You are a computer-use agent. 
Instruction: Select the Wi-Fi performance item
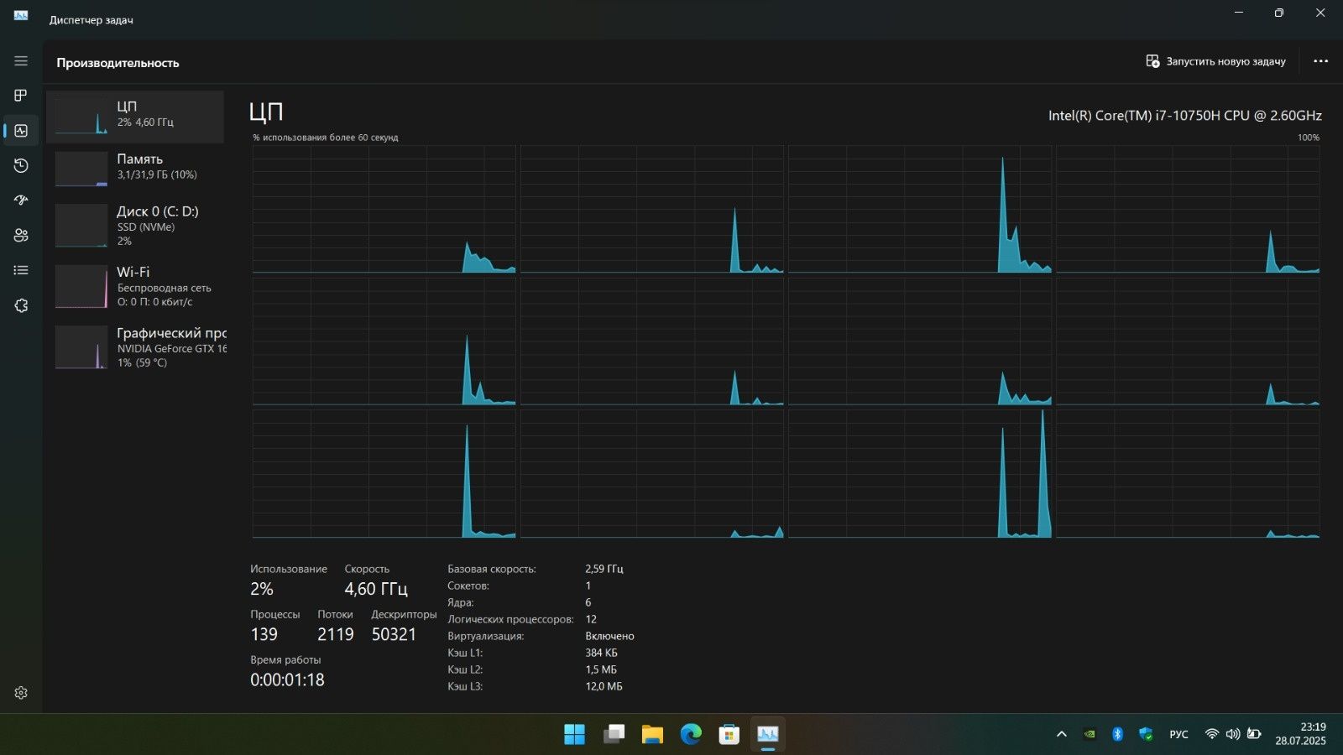(135, 286)
